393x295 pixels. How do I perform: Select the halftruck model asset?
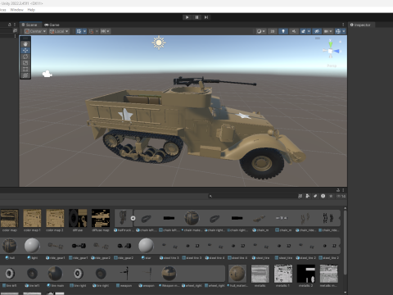pyautogui.click(x=124, y=220)
